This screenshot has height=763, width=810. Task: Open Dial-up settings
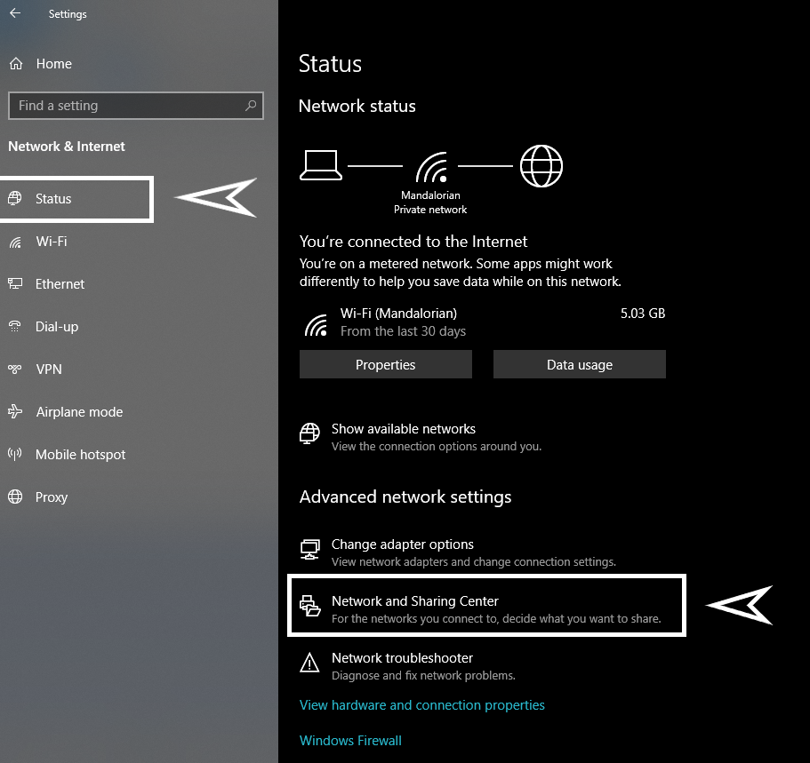pyautogui.click(x=57, y=327)
